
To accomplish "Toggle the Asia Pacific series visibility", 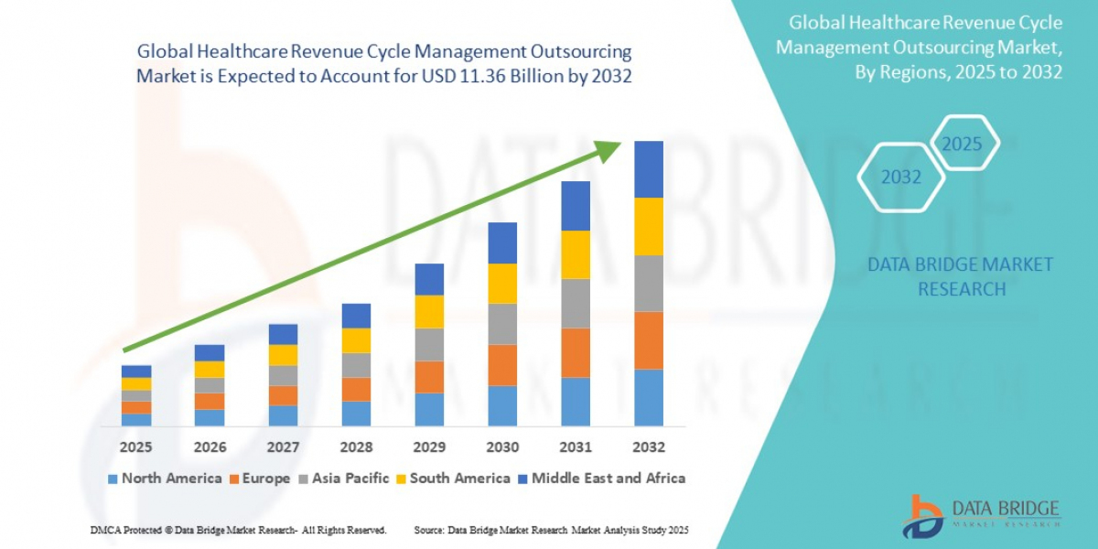I will point(302,478).
